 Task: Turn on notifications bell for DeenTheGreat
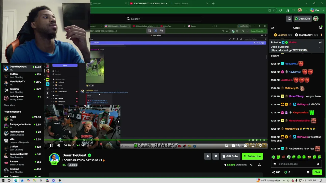[x=208, y=156]
